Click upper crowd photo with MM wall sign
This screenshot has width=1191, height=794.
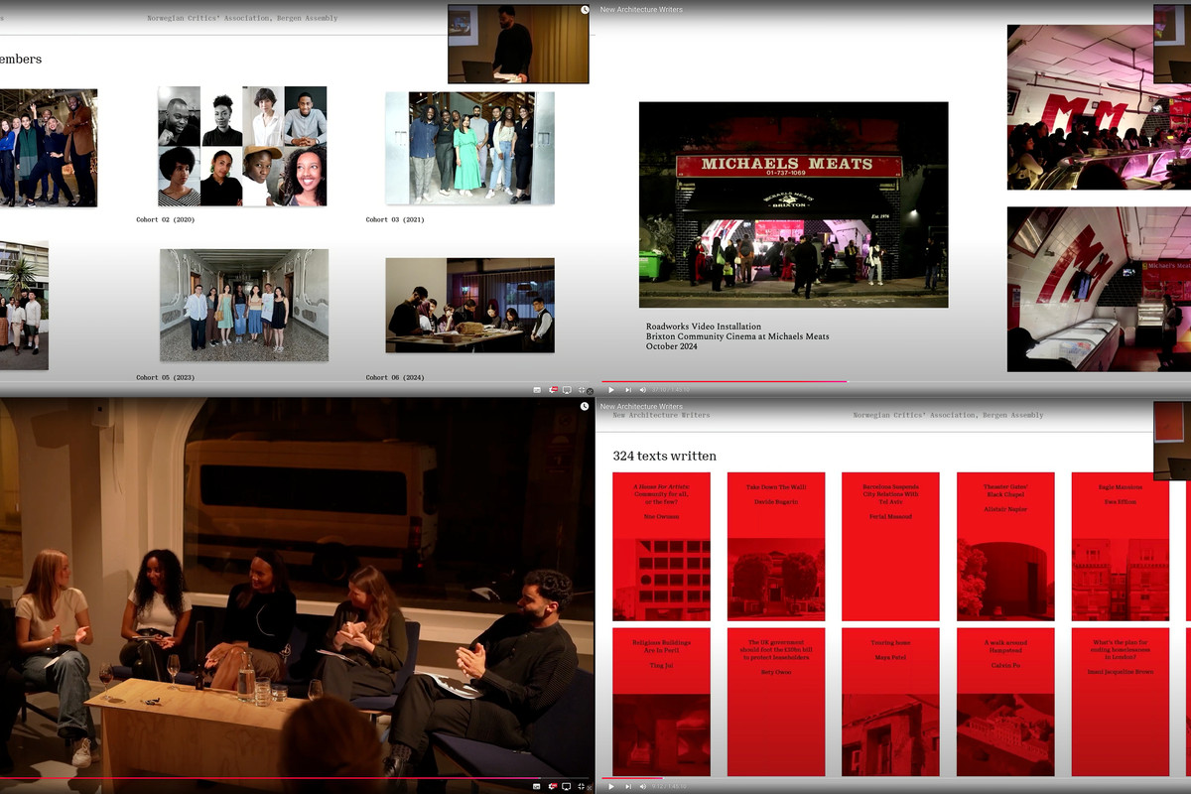[1099, 107]
